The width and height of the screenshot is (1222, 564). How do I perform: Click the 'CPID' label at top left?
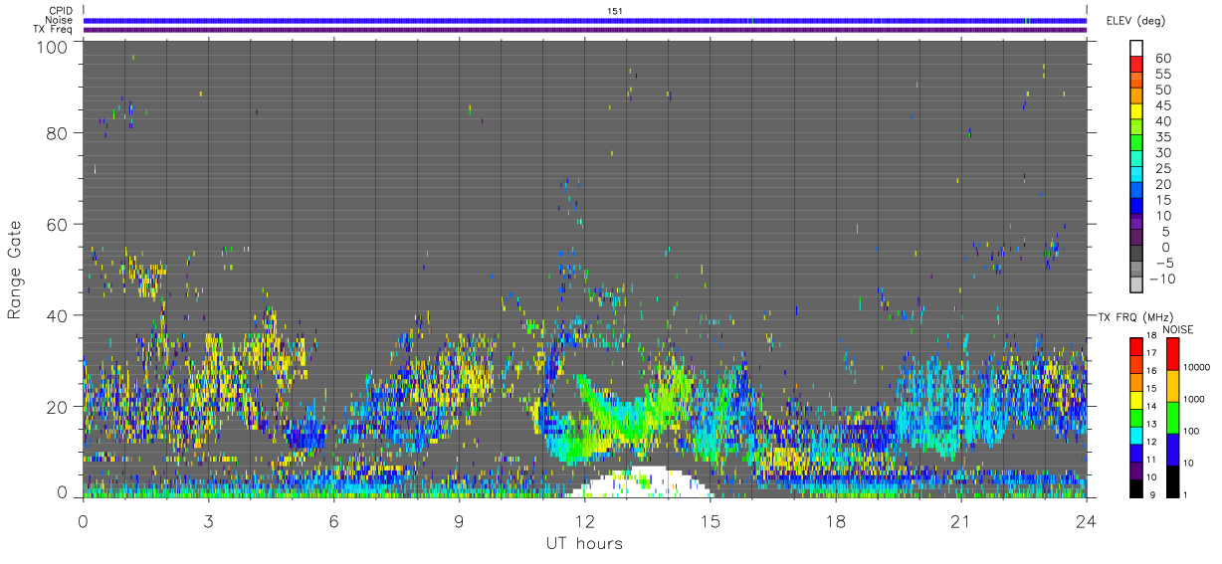point(61,11)
